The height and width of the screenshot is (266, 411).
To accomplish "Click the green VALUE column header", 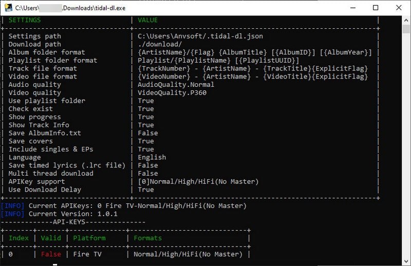I will pos(148,20).
